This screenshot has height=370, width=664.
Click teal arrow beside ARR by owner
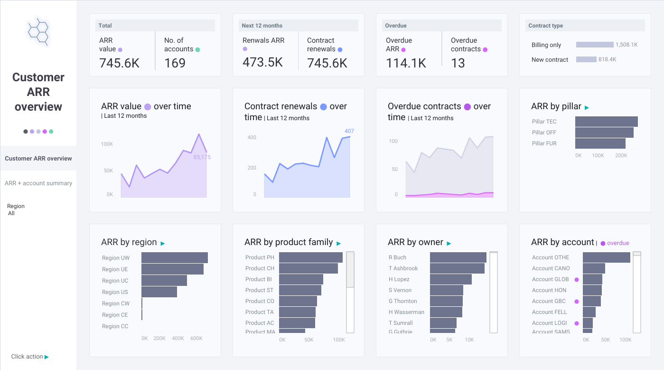pyautogui.click(x=449, y=244)
